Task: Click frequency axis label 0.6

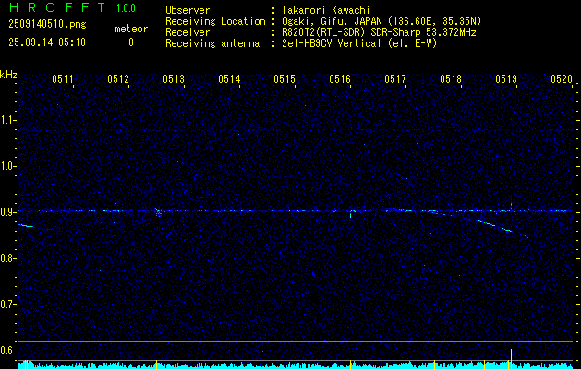Action: (x=7, y=351)
